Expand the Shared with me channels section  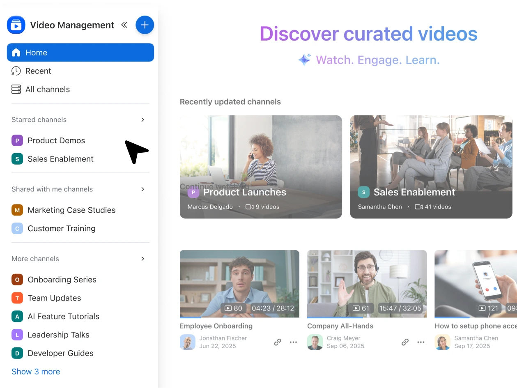coord(142,189)
